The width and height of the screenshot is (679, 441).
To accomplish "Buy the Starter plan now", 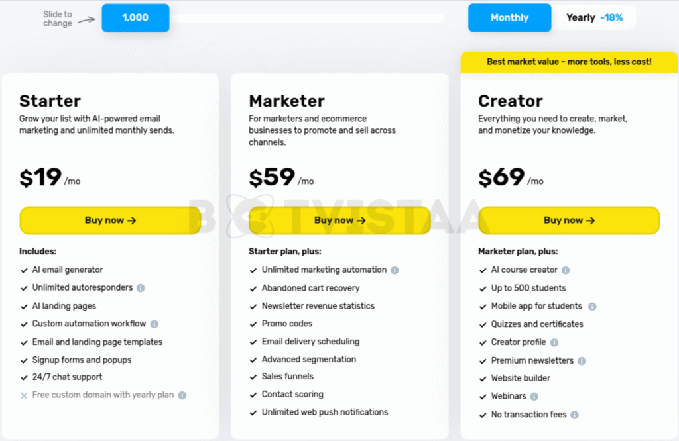I will point(111,220).
